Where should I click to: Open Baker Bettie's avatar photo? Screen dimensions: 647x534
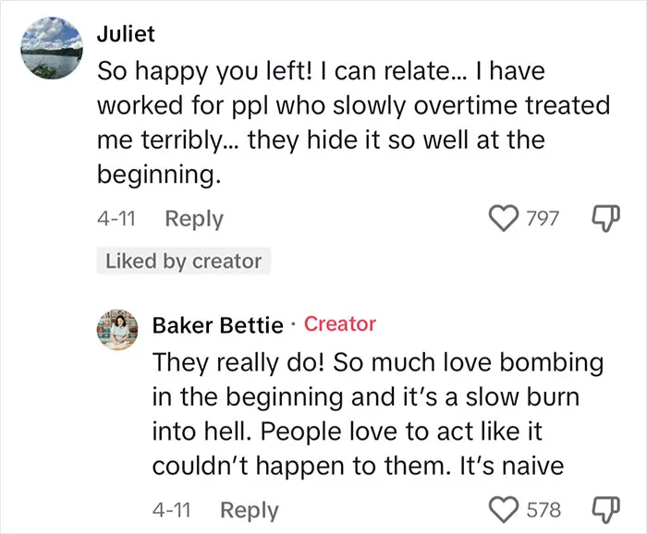pos(117,330)
